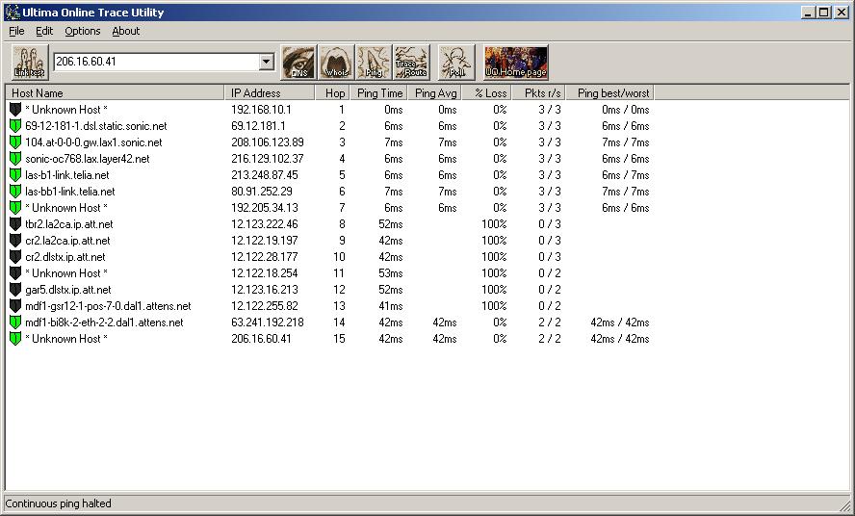
Task: Click the Continuous ping halted status text
Action: point(58,503)
